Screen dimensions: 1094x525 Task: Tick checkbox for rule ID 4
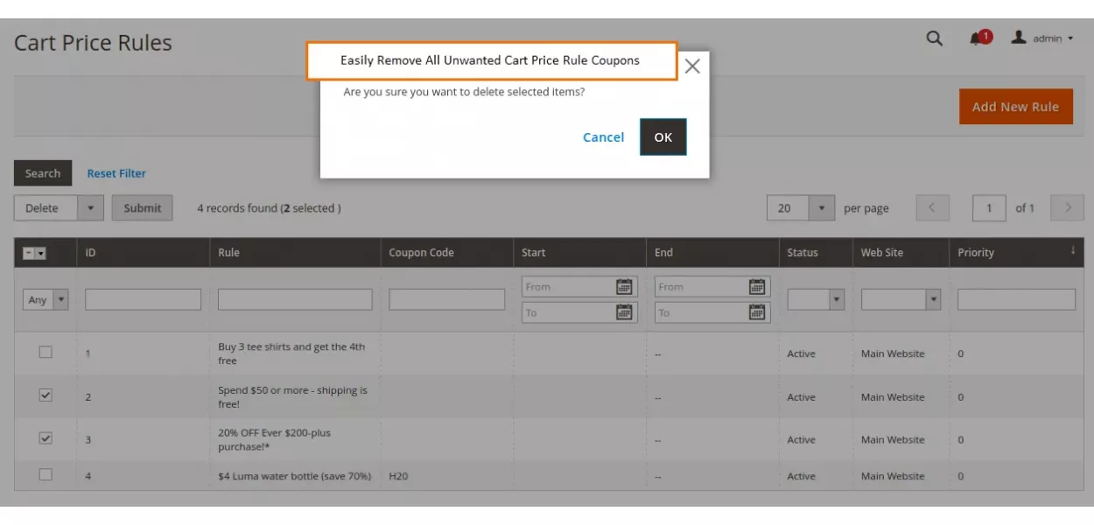pyautogui.click(x=46, y=475)
